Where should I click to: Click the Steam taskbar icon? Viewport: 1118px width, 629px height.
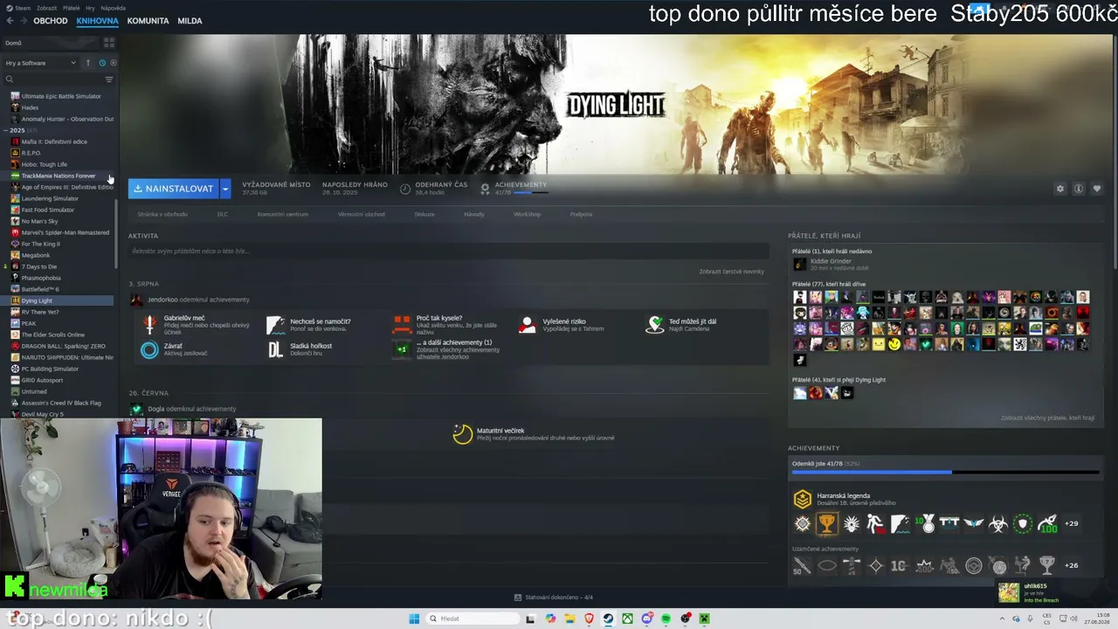[x=608, y=619]
